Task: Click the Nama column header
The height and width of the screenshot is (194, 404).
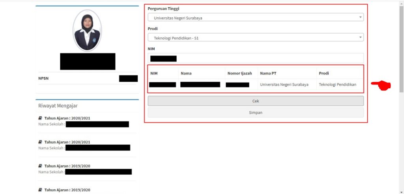Action: click(186, 73)
